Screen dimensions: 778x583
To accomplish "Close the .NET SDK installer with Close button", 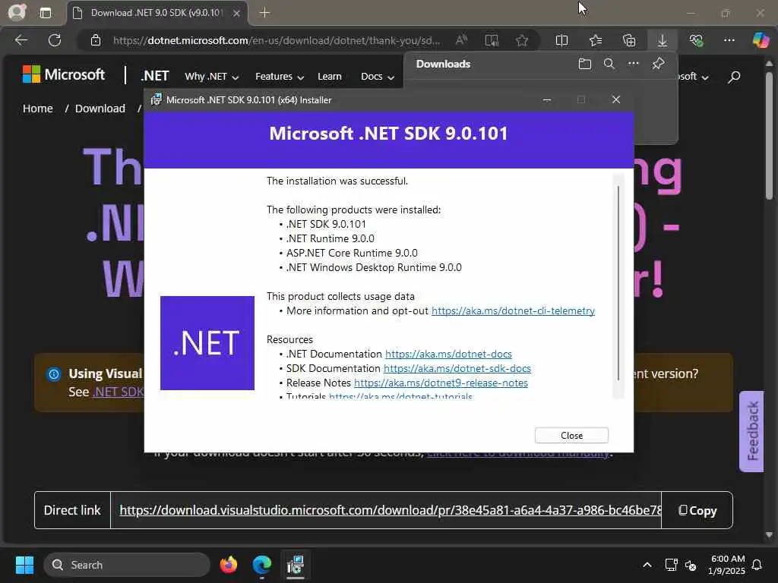I will (x=571, y=435).
